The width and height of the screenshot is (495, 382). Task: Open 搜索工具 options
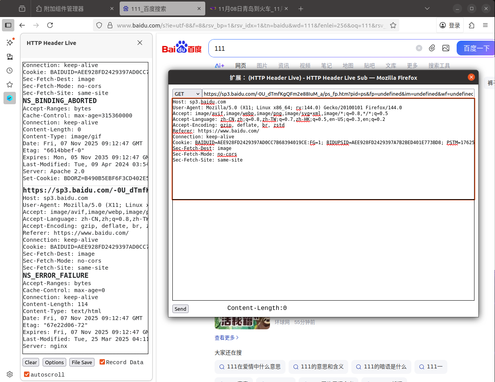click(x=439, y=65)
